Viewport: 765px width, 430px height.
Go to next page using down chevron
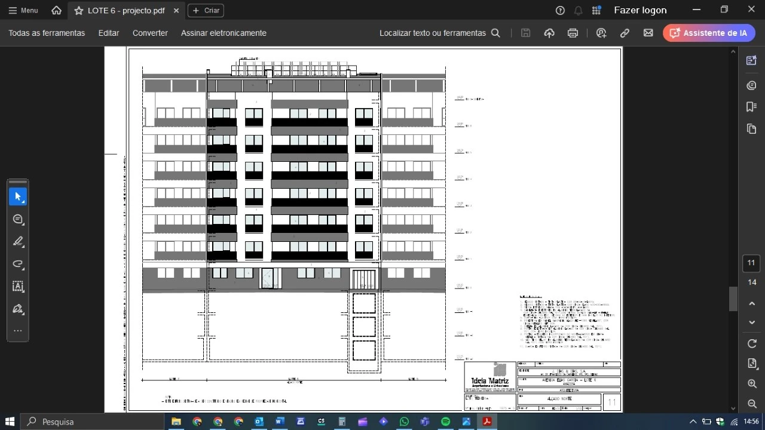pos(752,322)
